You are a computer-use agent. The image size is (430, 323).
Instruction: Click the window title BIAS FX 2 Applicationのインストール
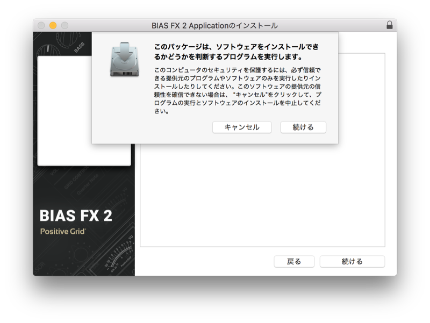pyautogui.click(x=214, y=25)
